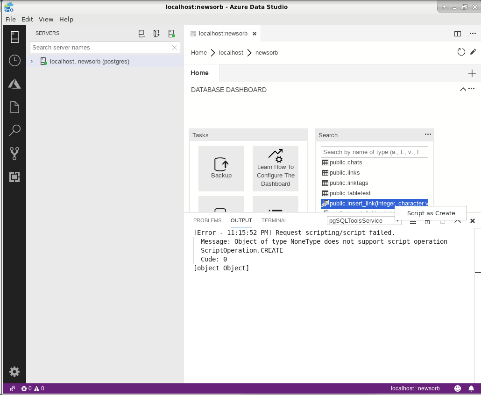Open the Azure sign-in view
This screenshot has height=395, width=481.
tap(14, 84)
